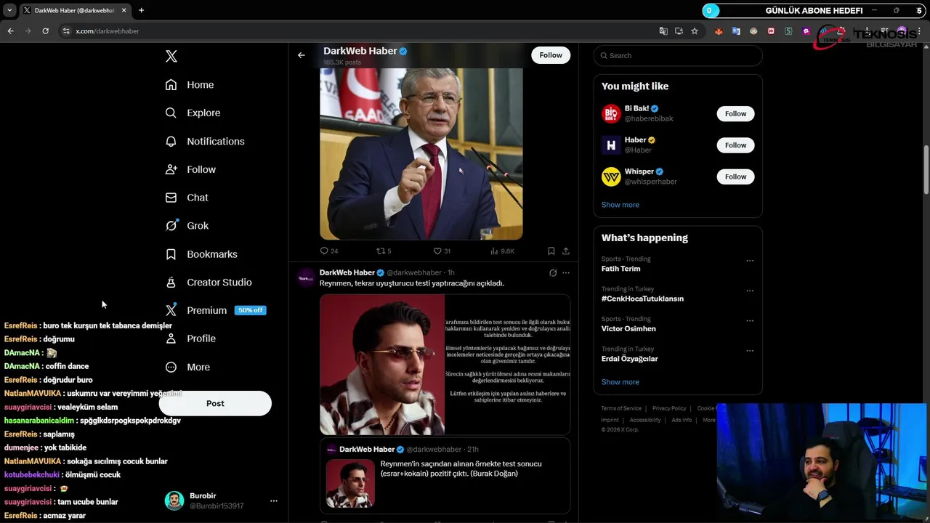Open Privacy Policy footer link
This screenshot has width=930, height=523.
coord(669,408)
